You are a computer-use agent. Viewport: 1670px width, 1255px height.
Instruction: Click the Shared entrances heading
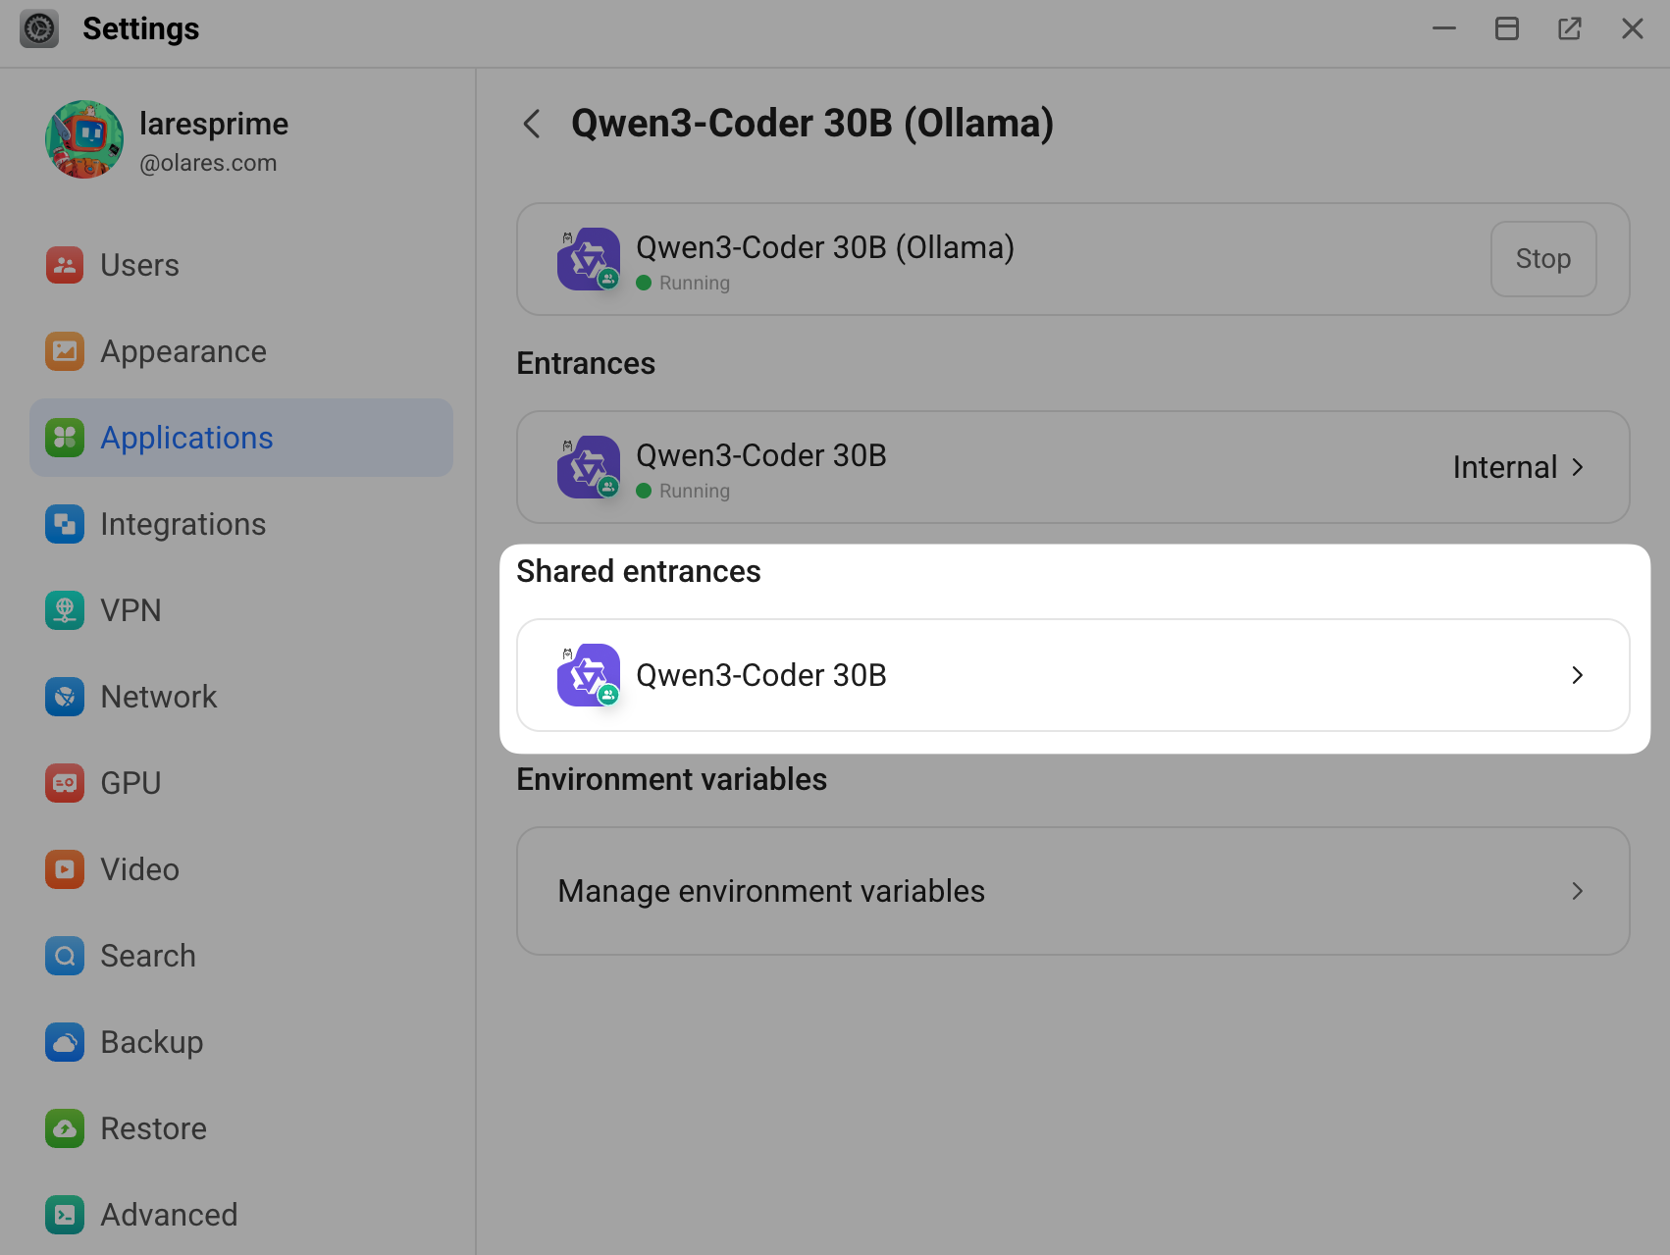639,571
